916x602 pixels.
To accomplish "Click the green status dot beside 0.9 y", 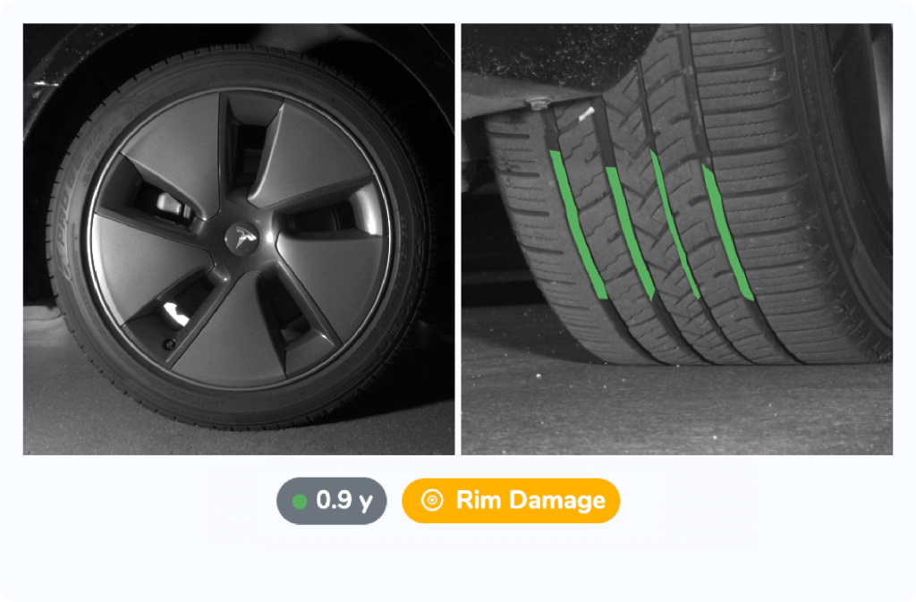I will point(300,502).
